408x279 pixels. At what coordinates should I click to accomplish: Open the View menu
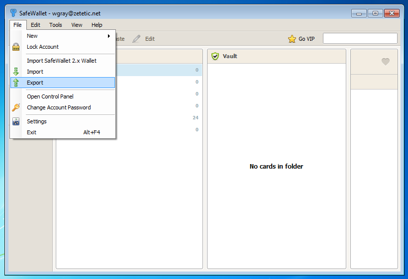point(77,25)
